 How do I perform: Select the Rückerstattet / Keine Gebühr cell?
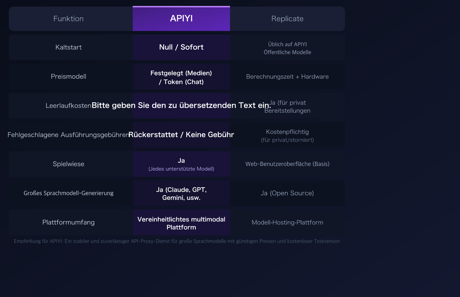(181, 134)
